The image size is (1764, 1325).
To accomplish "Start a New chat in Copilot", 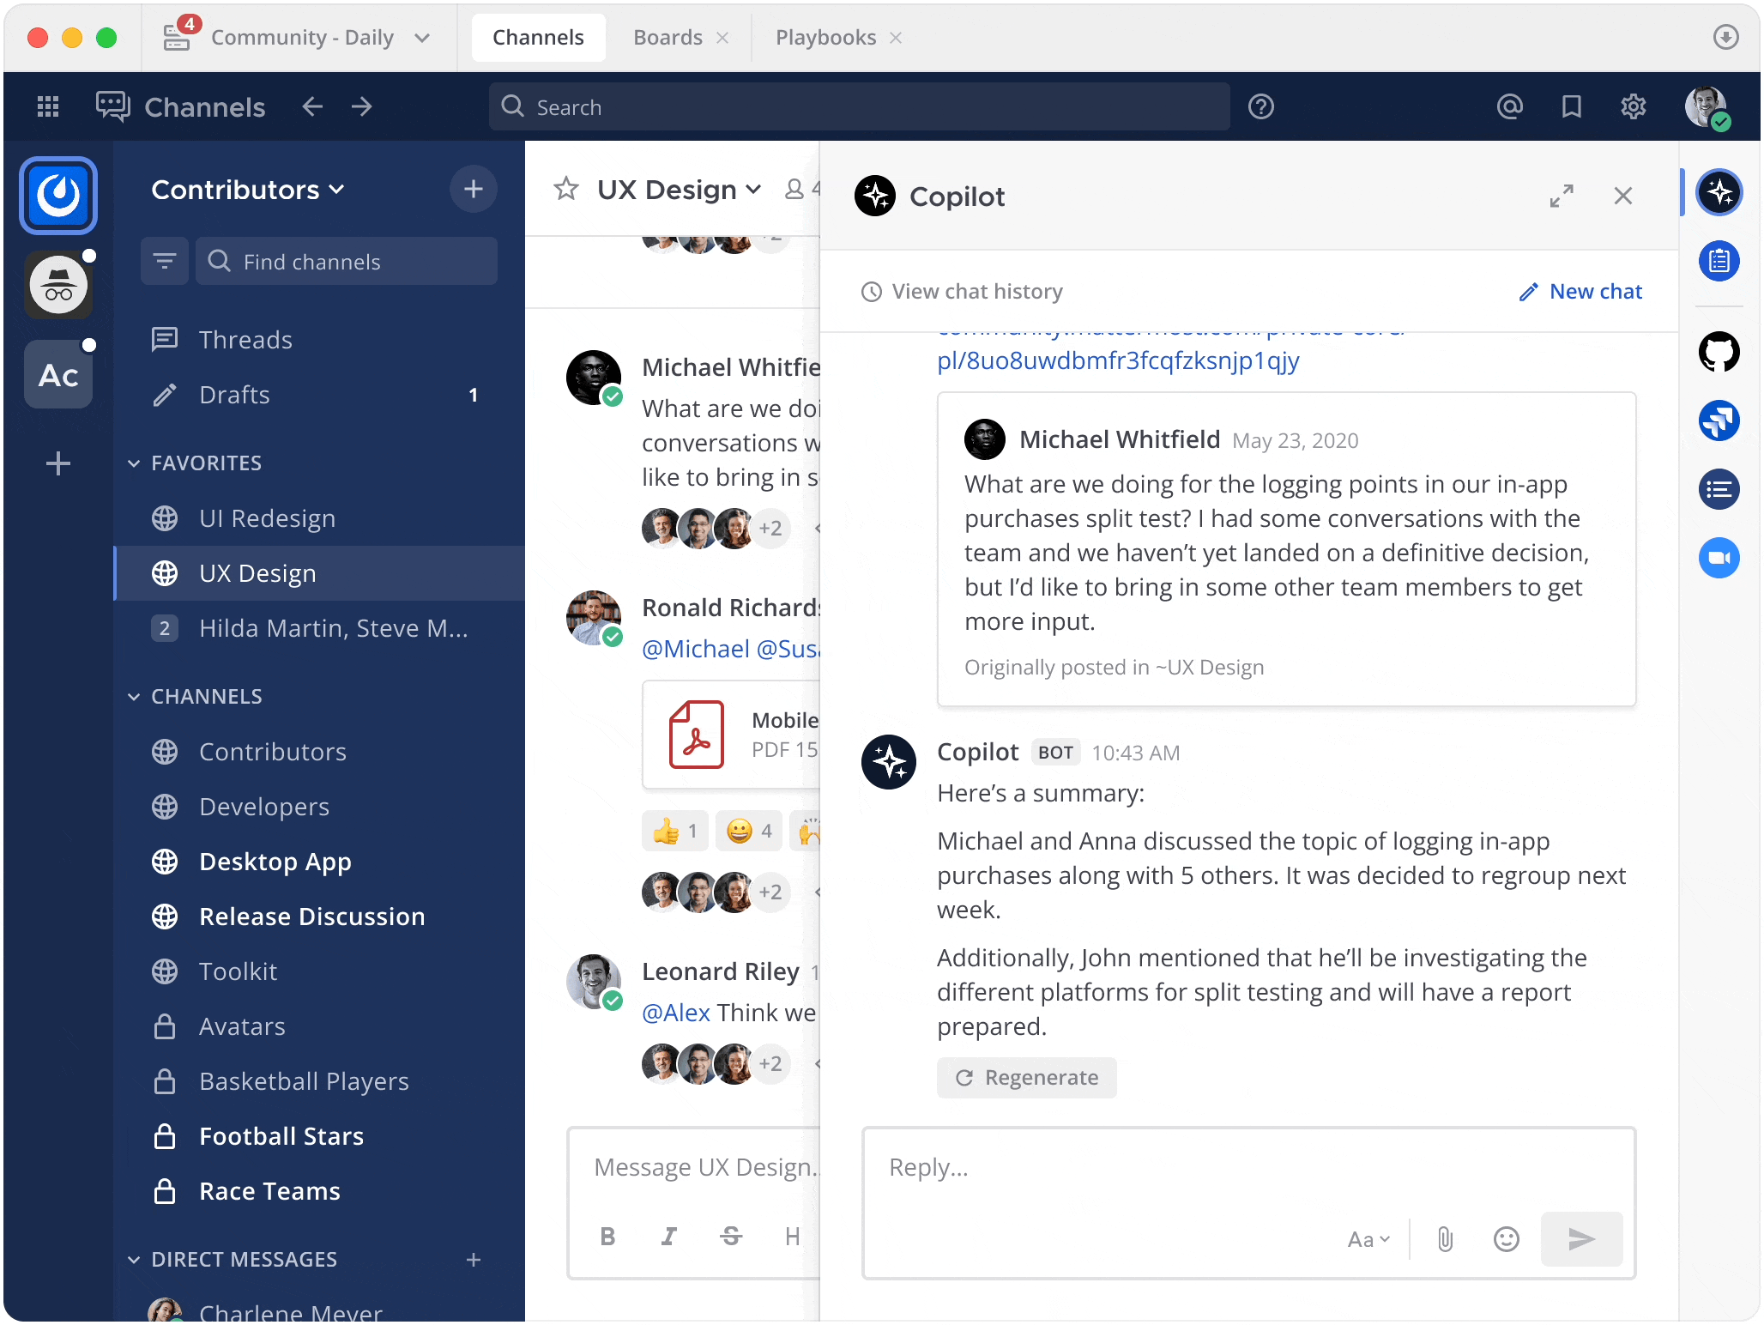I will [x=1581, y=291].
